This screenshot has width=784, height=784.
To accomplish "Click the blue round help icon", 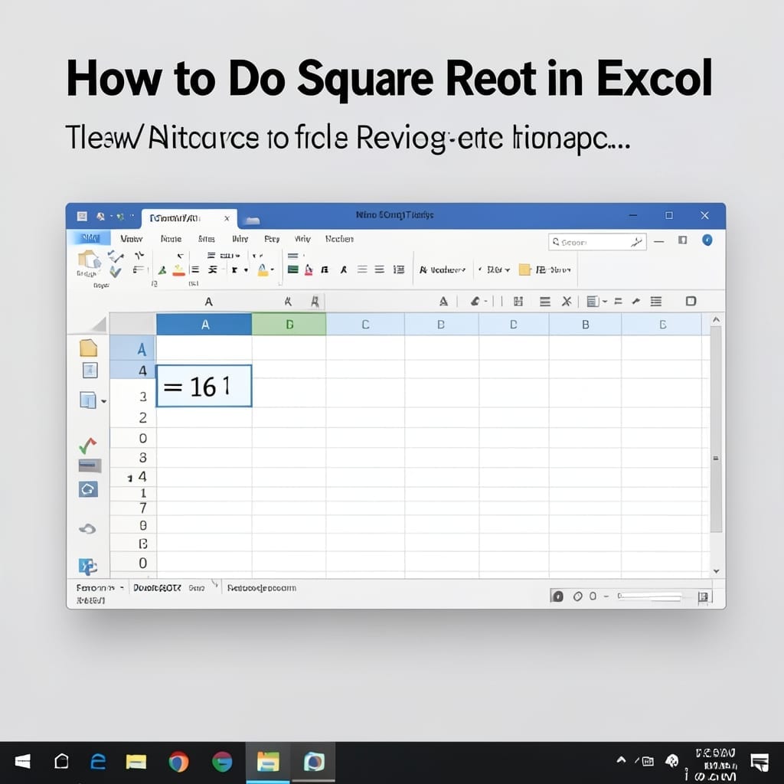I will pyautogui.click(x=707, y=240).
